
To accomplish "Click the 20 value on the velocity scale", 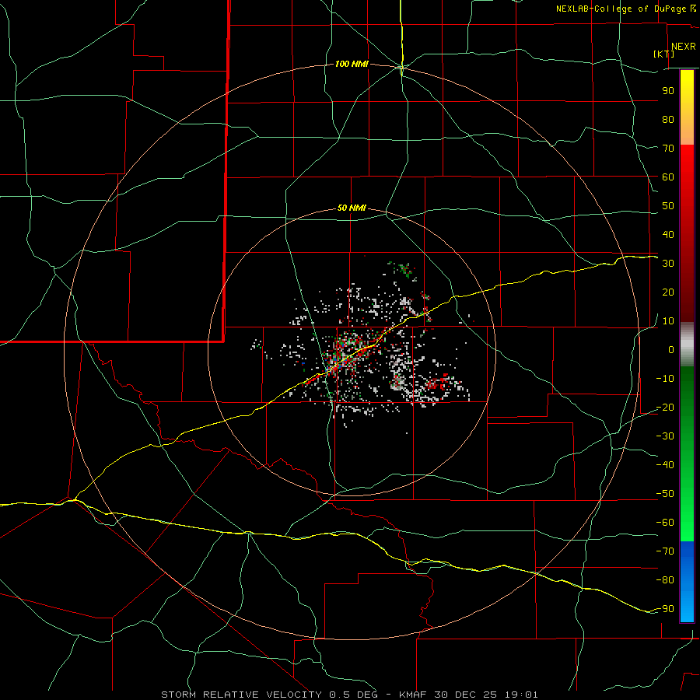I will 668,292.
